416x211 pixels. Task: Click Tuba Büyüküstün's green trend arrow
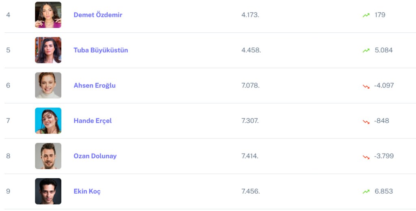coord(366,50)
